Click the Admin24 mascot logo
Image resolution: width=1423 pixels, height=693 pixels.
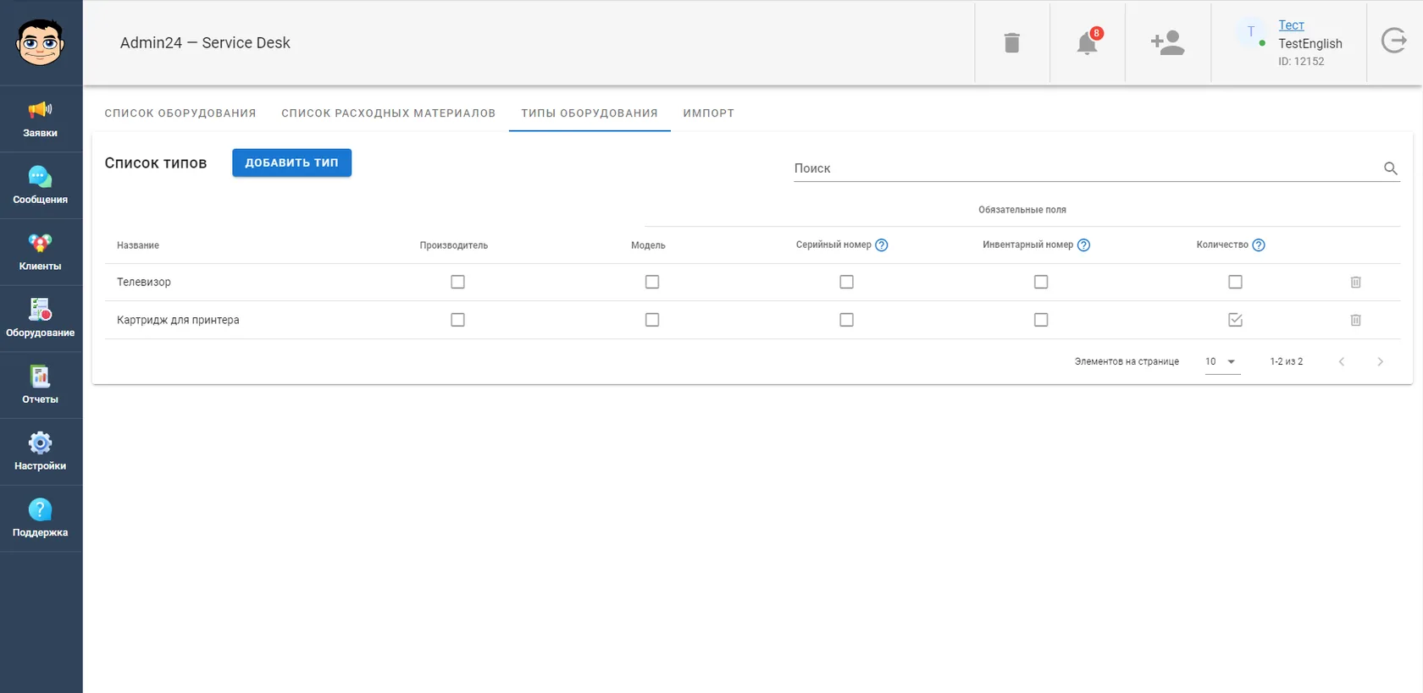40,42
